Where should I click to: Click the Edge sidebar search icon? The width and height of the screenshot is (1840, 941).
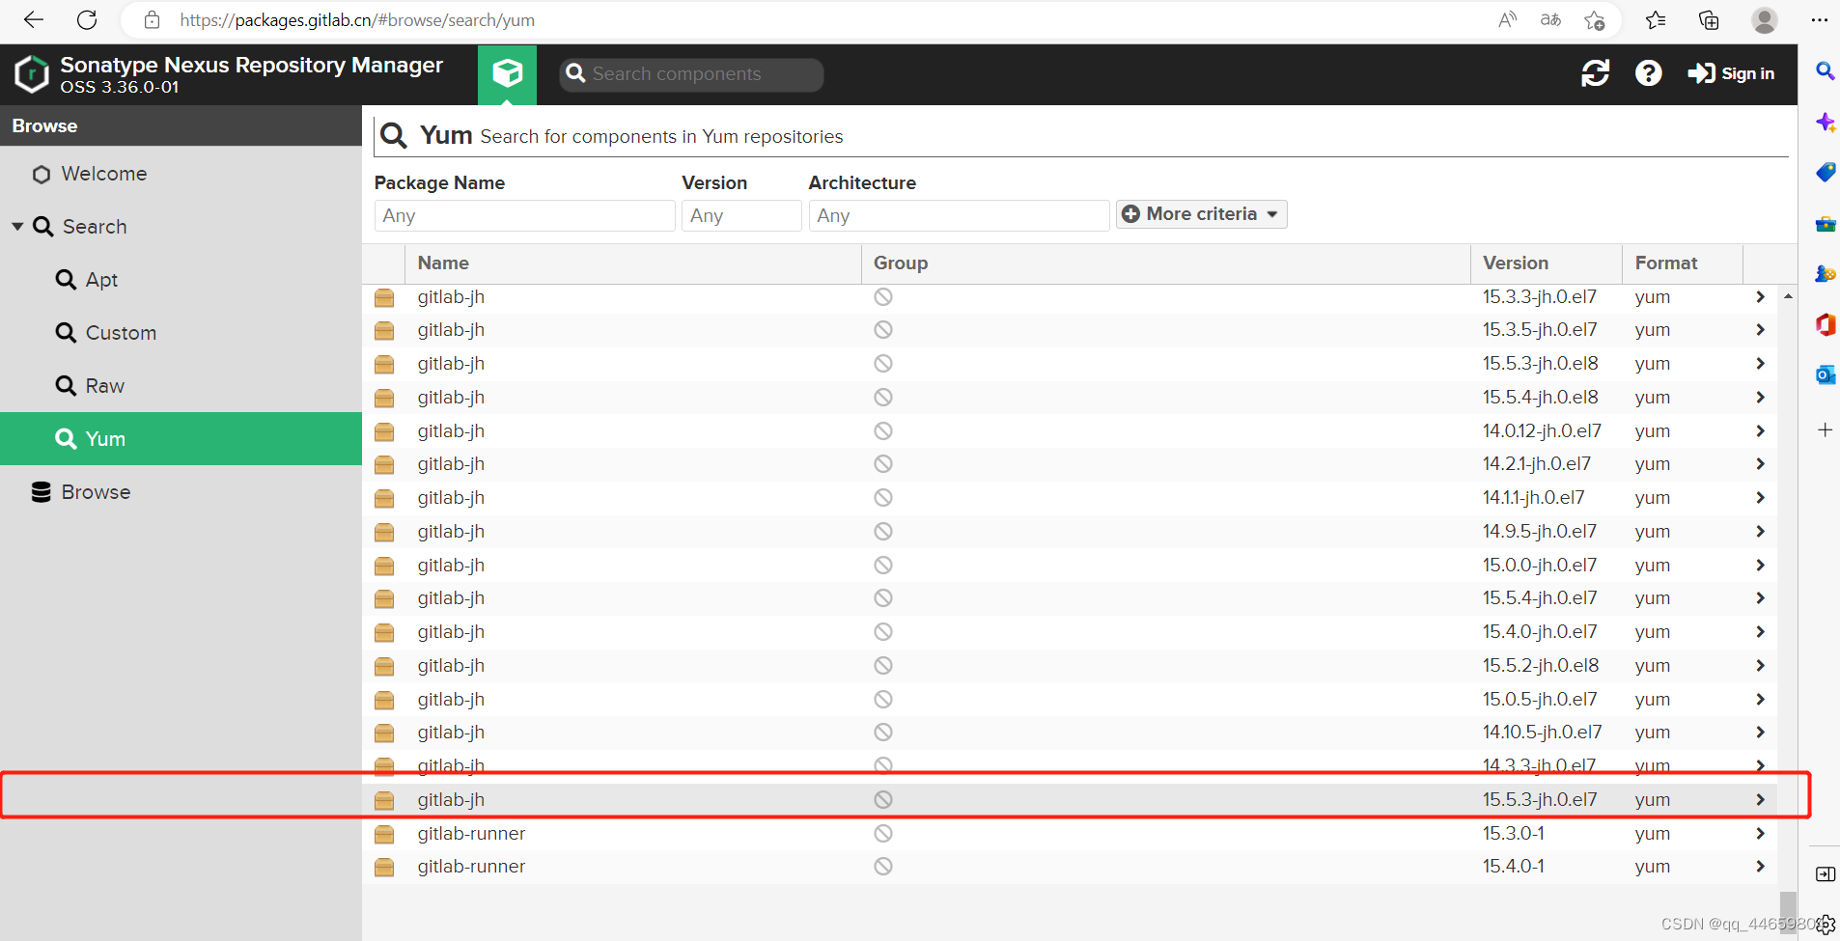tap(1825, 70)
